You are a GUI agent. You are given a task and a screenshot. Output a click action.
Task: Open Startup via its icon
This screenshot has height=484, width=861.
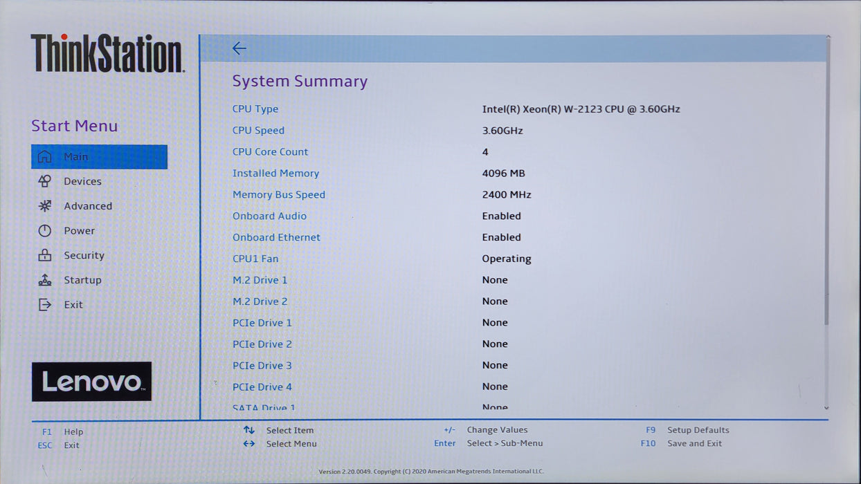44,280
